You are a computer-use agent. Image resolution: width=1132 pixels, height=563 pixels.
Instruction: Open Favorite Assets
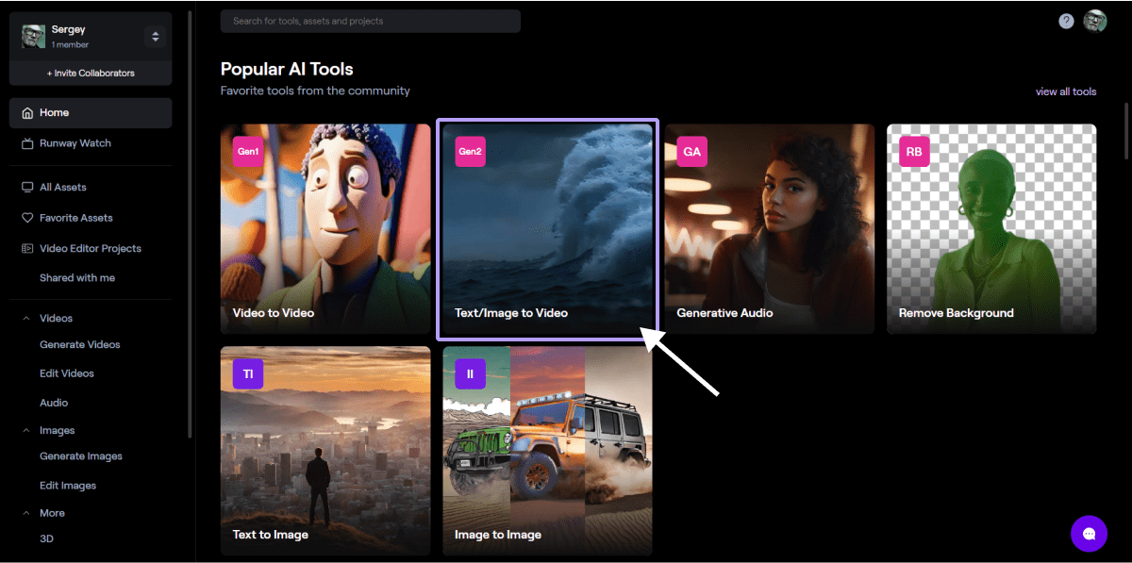tap(76, 218)
